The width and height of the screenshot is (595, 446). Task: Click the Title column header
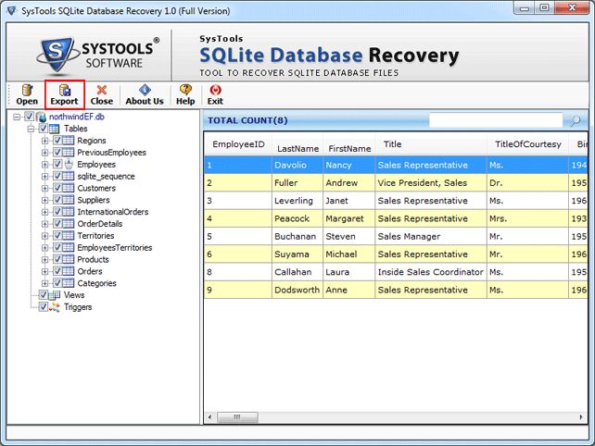392,144
